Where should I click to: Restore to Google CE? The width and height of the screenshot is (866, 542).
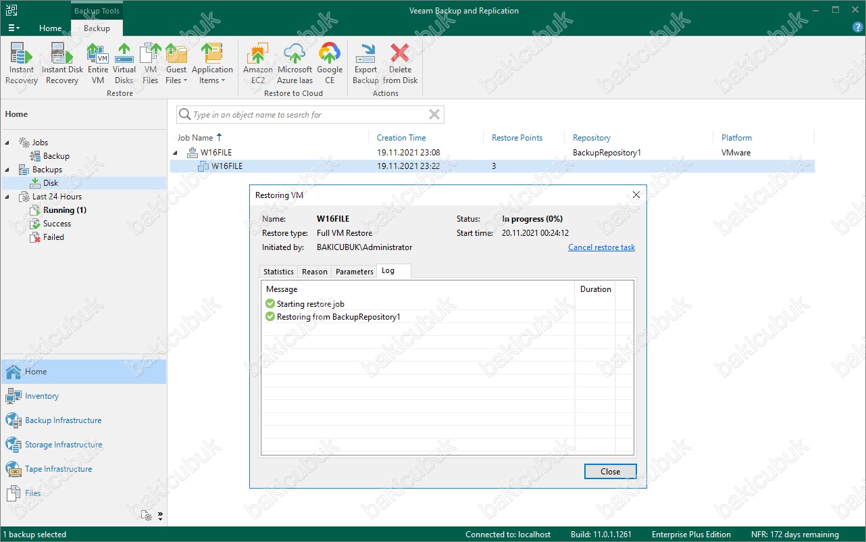pyautogui.click(x=330, y=64)
